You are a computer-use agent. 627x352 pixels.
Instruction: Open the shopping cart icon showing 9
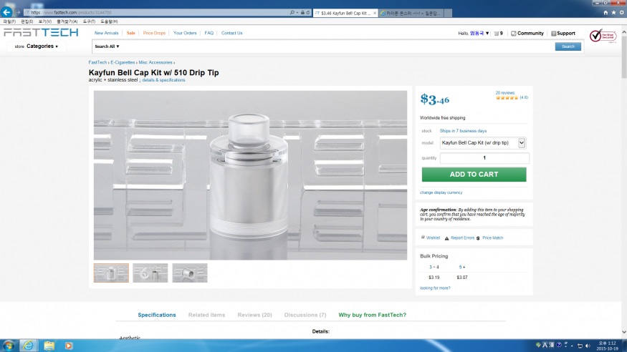coord(498,34)
